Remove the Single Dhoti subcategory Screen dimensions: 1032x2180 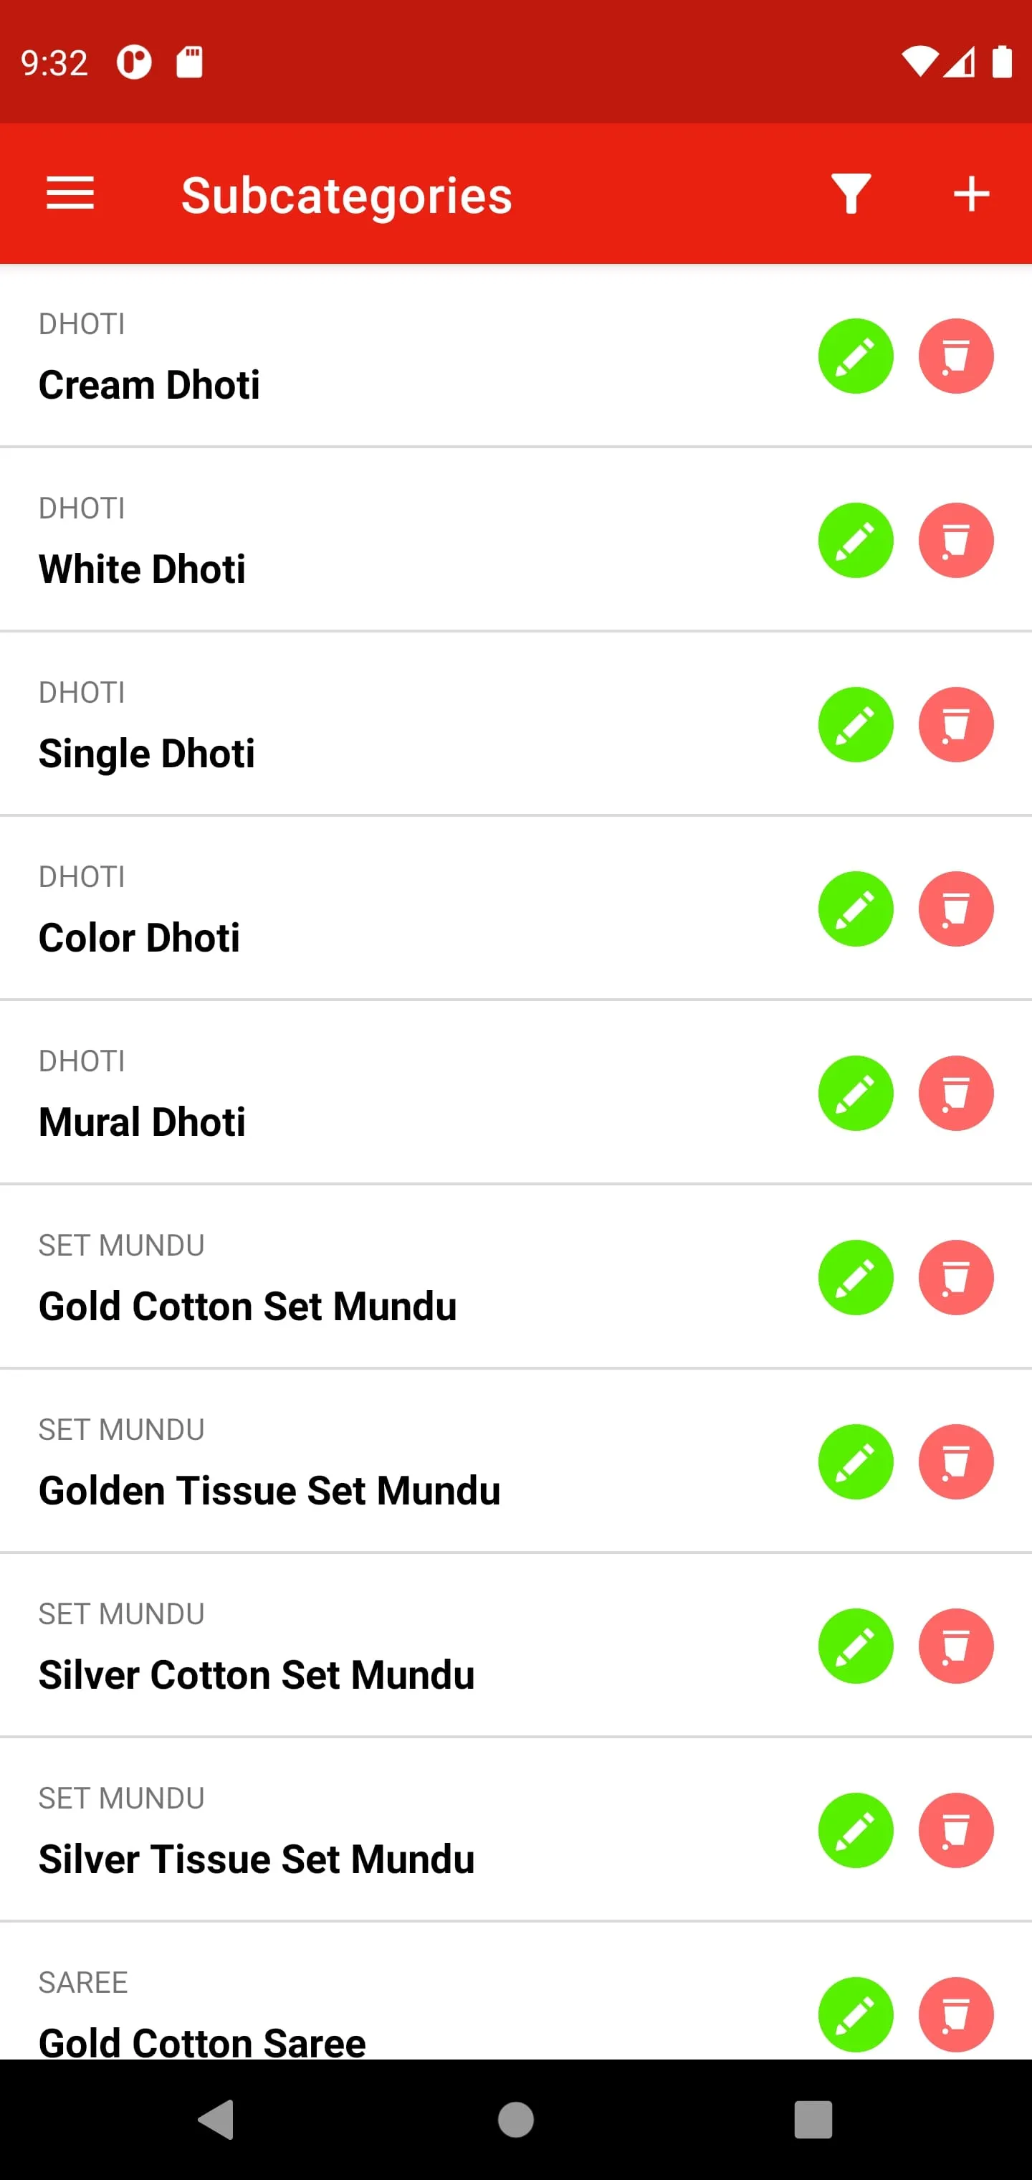click(x=956, y=725)
